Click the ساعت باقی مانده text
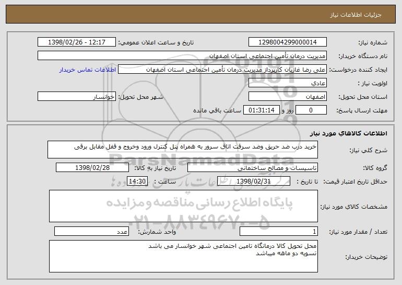Viewport: 402px width, 285px height. click(x=217, y=110)
